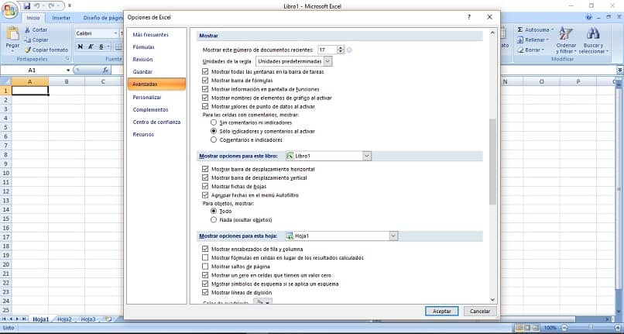
Task: Switch to Inicio ribbon tab
Action: [x=33, y=18]
